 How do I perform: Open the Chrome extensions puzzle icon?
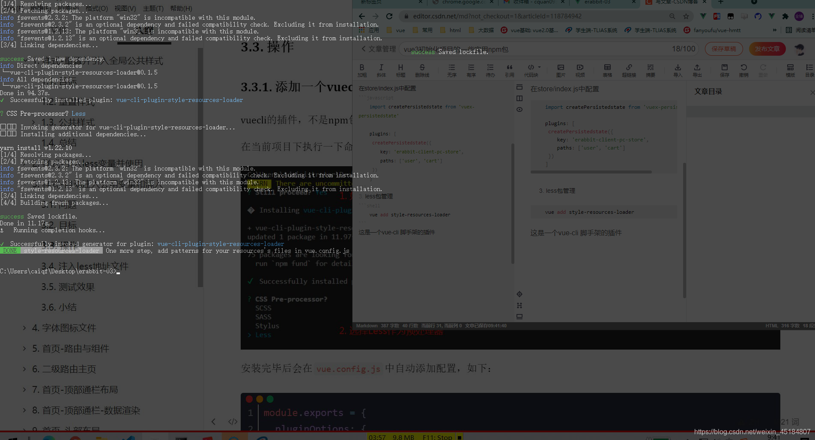point(785,16)
